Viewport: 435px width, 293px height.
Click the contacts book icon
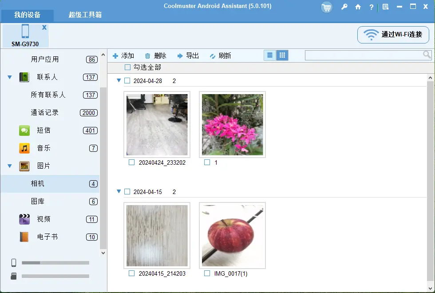tap(24, 77)
